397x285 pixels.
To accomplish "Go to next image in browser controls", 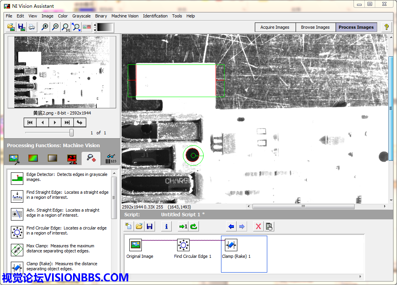I will (x=55, y=123).
